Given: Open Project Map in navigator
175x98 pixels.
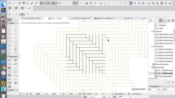Looking at the screenshot, I should [161, 20].
